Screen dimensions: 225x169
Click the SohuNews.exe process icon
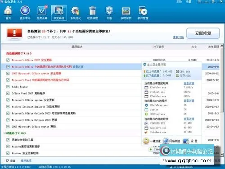click(x=146, y=132)
